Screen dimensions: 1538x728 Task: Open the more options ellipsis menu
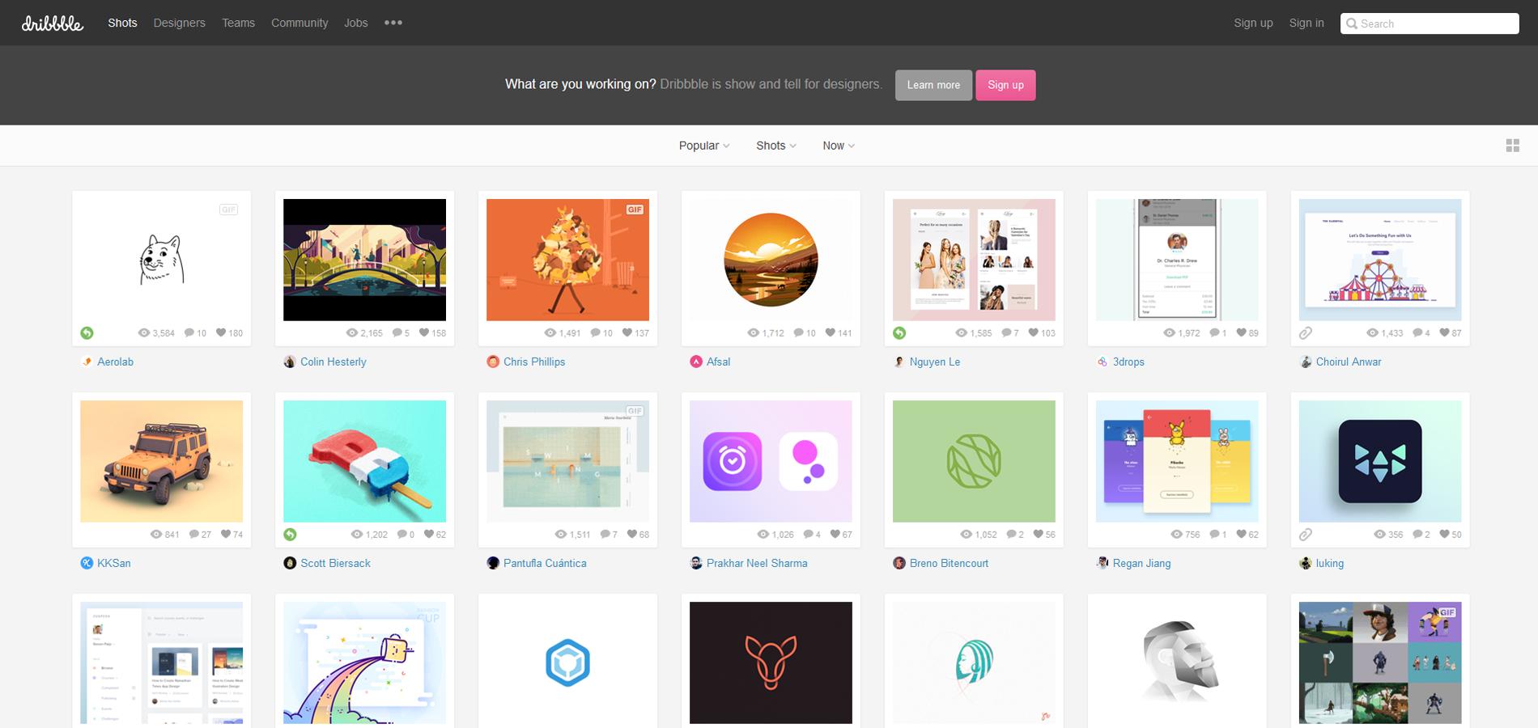(393, 23)
